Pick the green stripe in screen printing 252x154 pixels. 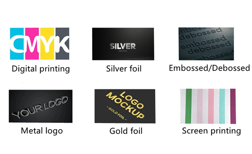coord(188,106)
